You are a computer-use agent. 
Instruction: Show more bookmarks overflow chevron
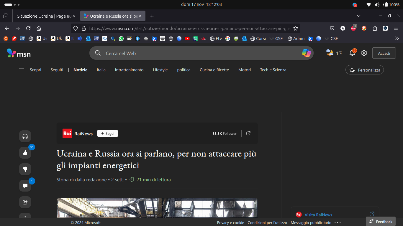[x=397, y=39]
